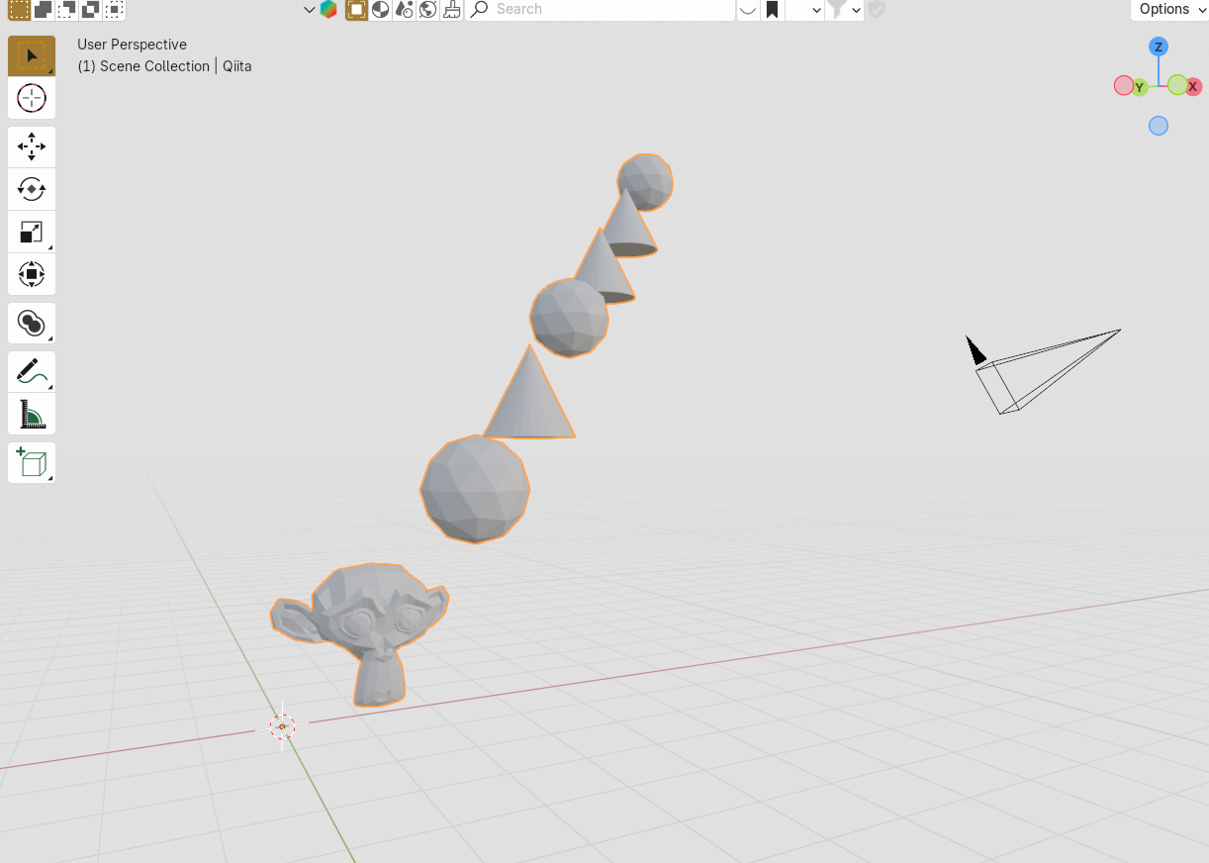Select the largest sphere above the monkey

(x=475, y=490)
